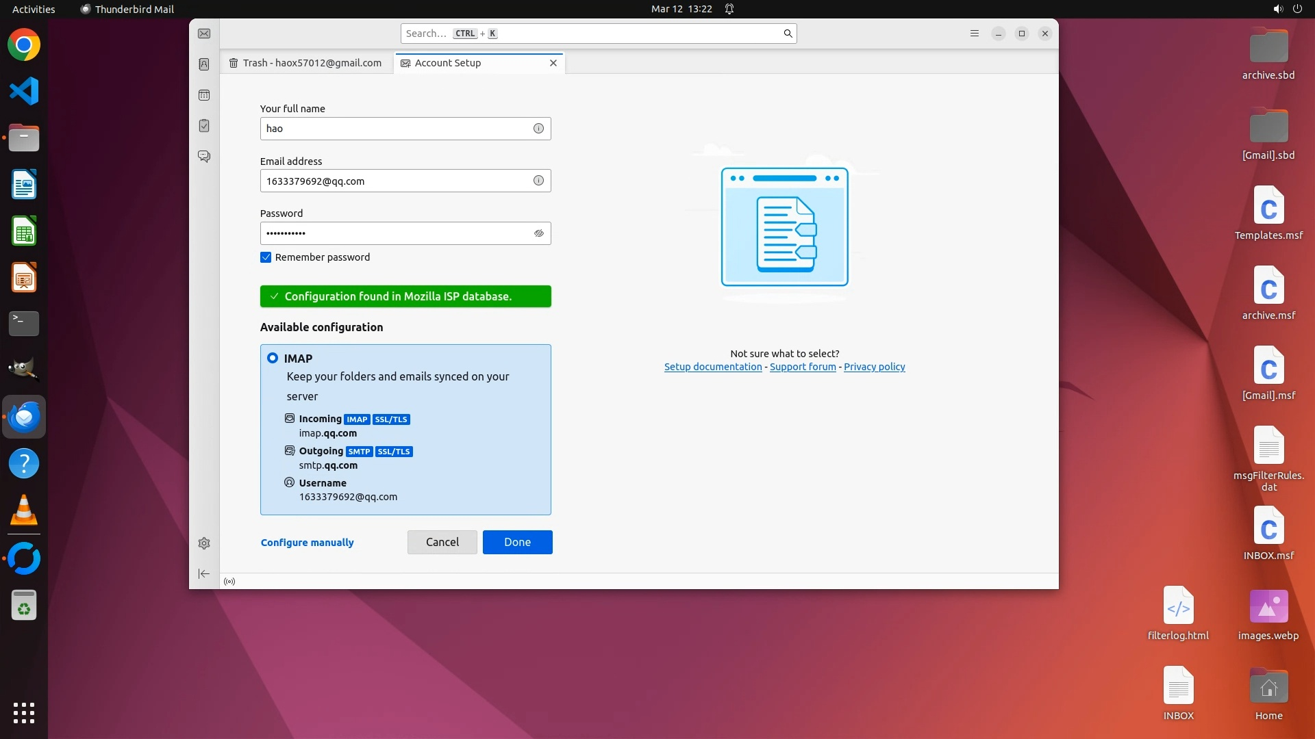Open the Calendar sidebar icon
Screen dimensions: 1315x739
click(204, 95)
